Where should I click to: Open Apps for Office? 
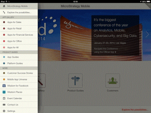[x=19, y=41]
